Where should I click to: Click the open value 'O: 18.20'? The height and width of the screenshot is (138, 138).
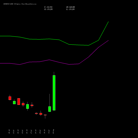point(48,9)
